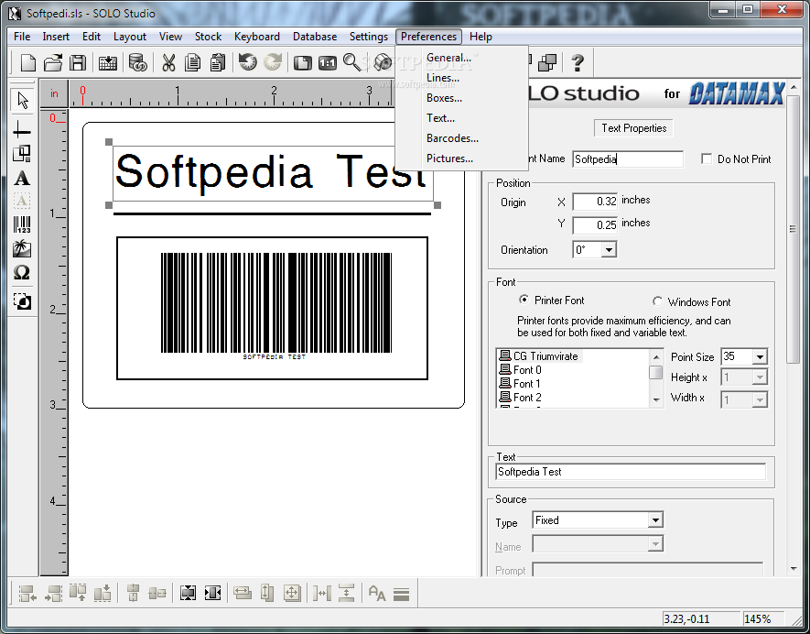This screenshot has width=810, height=634.
Task: Click the Copy icon in toolbar
Action: click(x=193, y=62)
